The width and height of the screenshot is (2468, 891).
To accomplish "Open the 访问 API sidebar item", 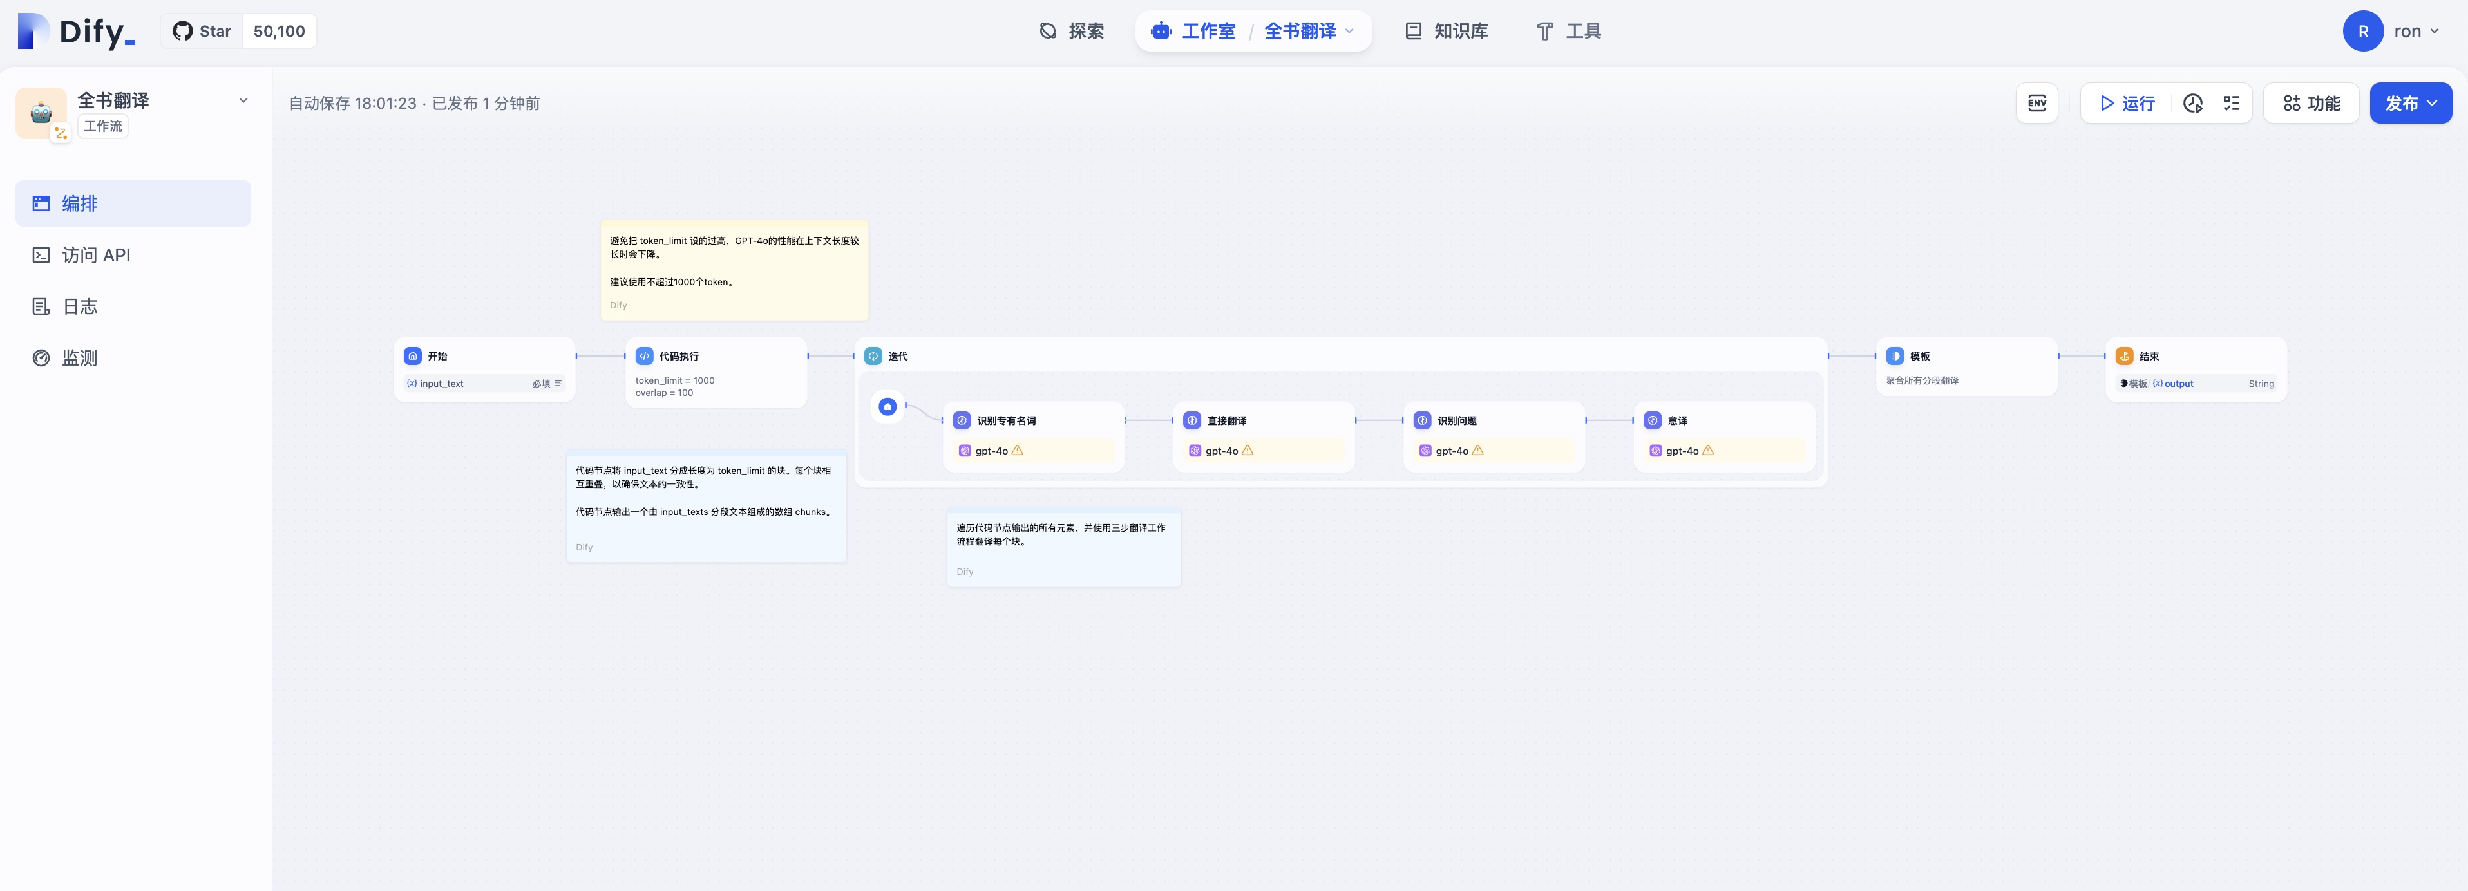I will click(x=96, y=255).
